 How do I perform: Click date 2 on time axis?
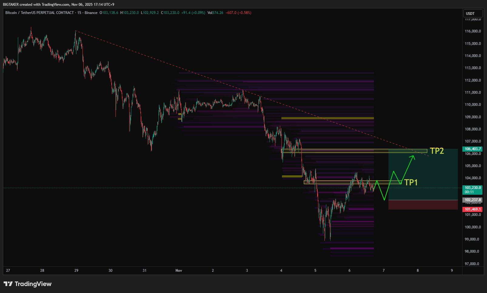click(213, 271)
